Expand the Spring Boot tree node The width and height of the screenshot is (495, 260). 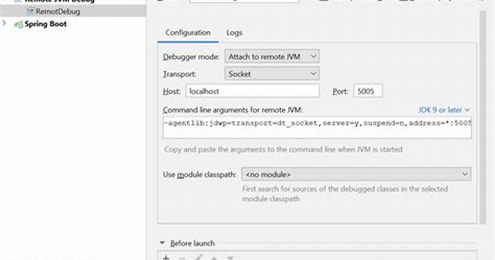point(4,23)
